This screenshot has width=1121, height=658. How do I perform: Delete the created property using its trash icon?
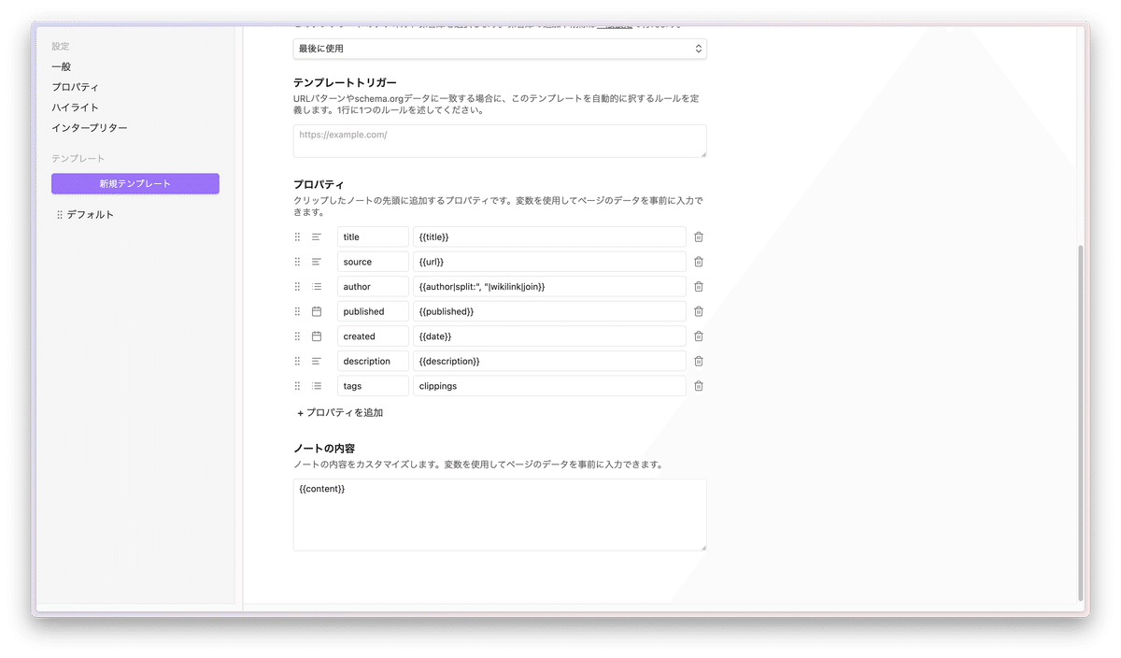tap(698, 336)
